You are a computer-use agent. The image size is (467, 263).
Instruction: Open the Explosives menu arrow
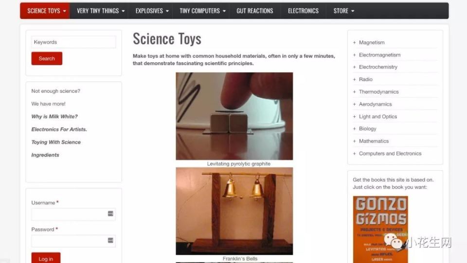click(167, 11)
